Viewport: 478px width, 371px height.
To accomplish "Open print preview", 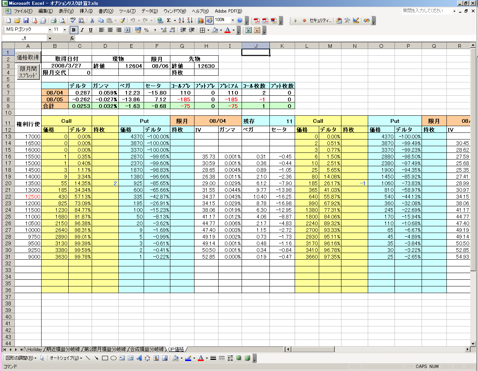I will 62,20.
